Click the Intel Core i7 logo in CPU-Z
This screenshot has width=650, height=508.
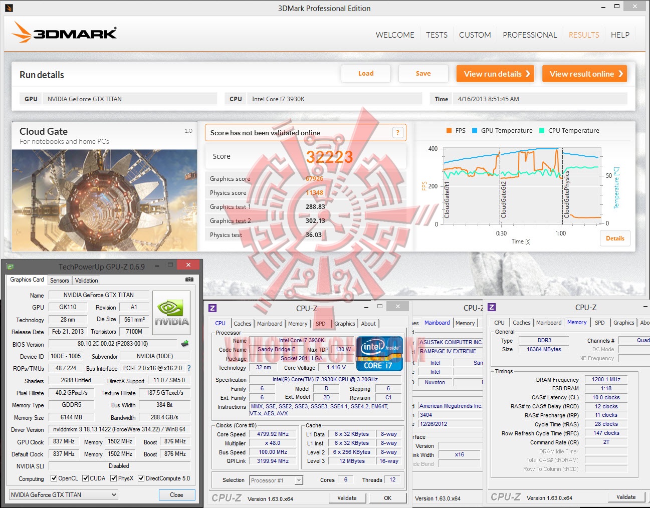pyautogui.click(x=379, y=354)
